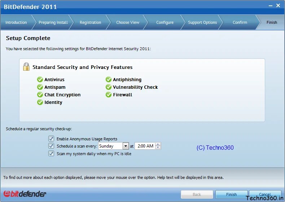
Task: Click the green checkmark next to Firewall
Action: tap(109, 95)
